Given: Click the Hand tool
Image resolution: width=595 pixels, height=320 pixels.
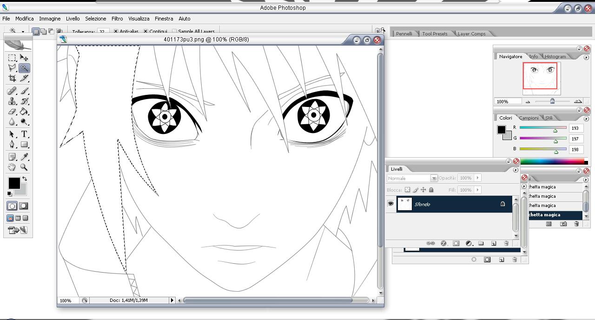Looking at the screenshot, I should pos(12,167).
